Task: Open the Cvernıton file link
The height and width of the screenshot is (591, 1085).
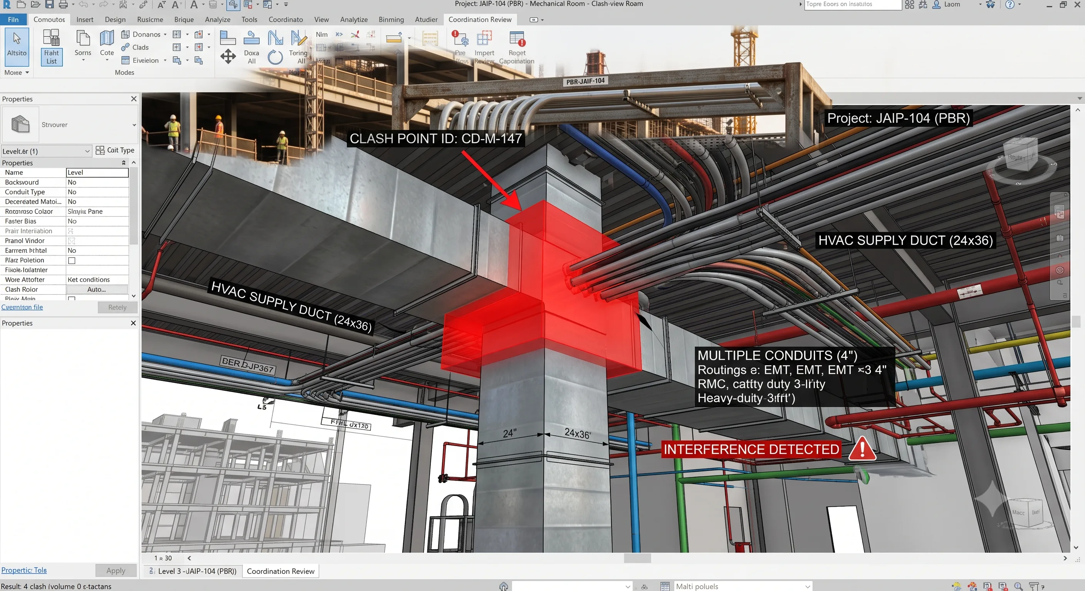Action: tap(22, 307)
